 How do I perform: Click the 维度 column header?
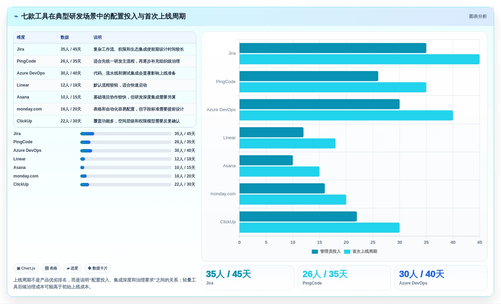(x=21, y=37)
